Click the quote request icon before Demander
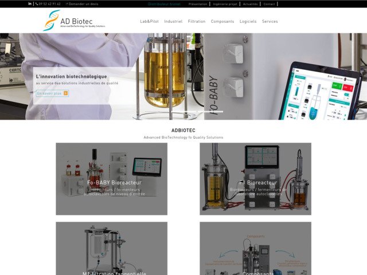The width and height of the screenshot is (367, 275). (67, 4)
